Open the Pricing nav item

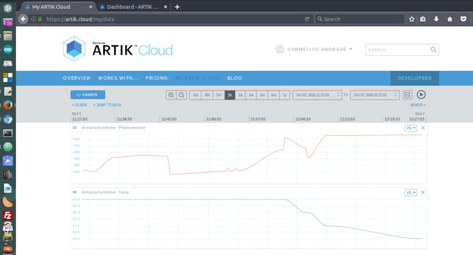[x=156, y=78]
